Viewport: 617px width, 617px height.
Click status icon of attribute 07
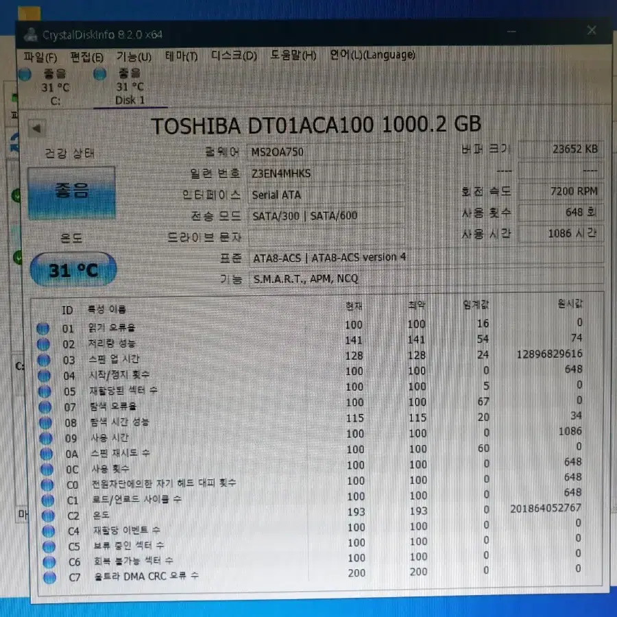pos(45,407)
